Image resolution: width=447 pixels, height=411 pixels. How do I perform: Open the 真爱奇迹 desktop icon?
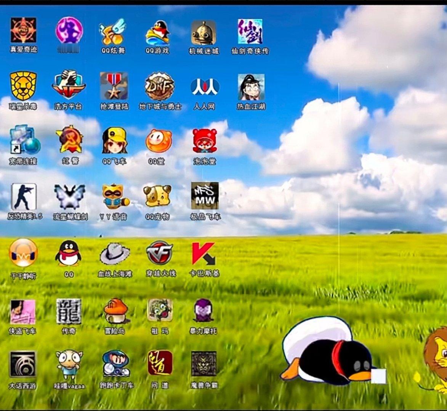coord(23,30)
